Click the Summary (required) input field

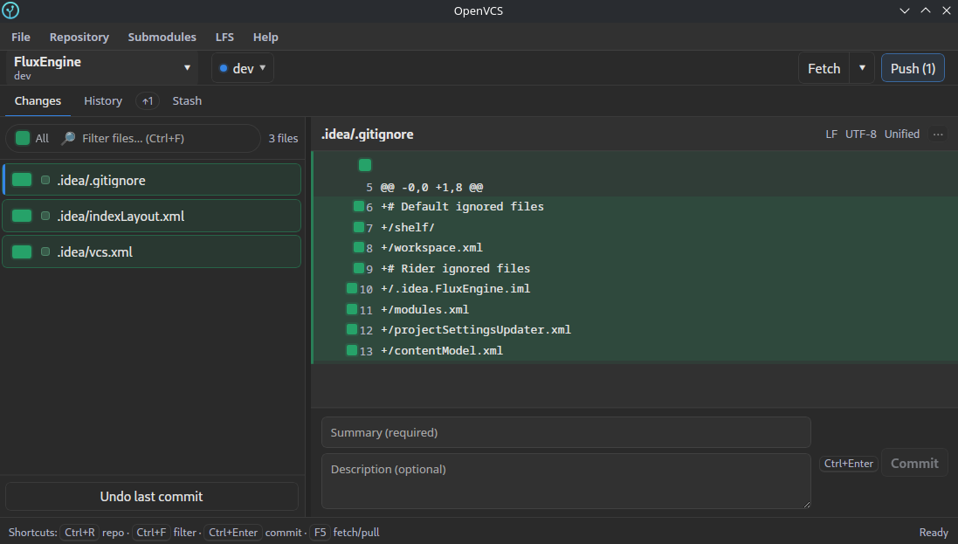pyautogui.click(x=566, y=431)
